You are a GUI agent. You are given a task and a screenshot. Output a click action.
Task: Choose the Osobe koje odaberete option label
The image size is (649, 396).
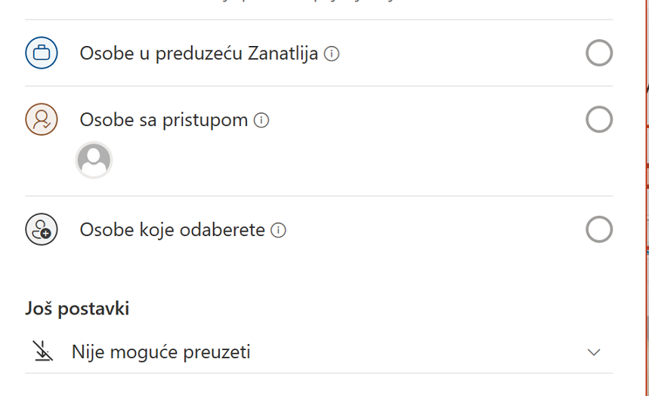[x=172, y=230]
